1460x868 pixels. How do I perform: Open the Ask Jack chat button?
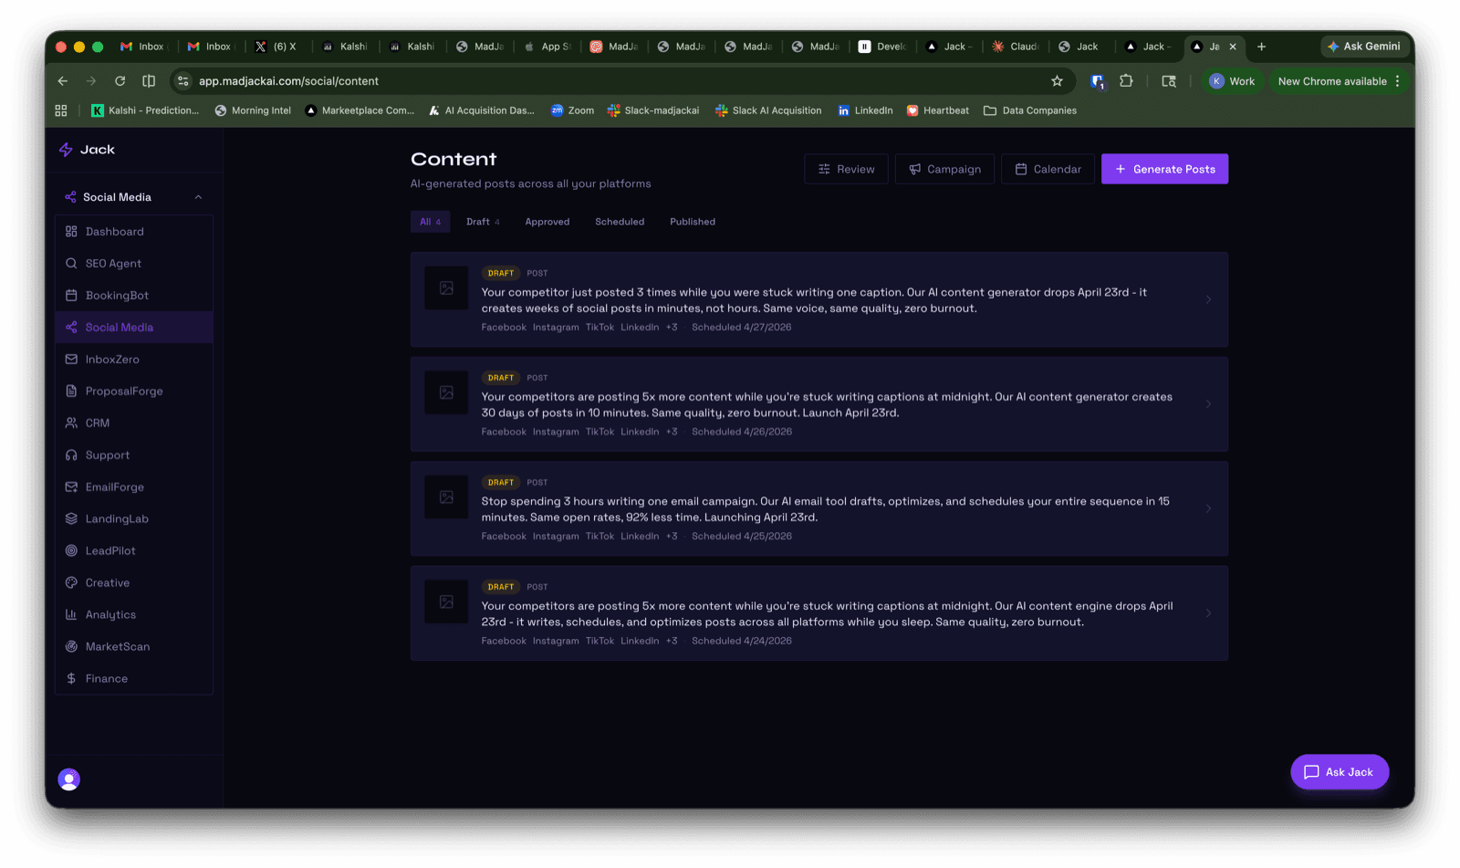pyautogui.click(x=1340, y=772)
